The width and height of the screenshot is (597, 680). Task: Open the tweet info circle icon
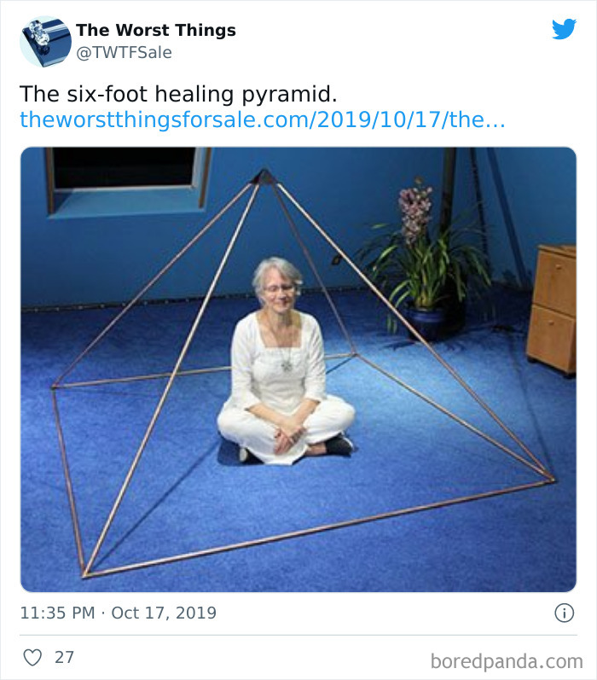[564, 613]
